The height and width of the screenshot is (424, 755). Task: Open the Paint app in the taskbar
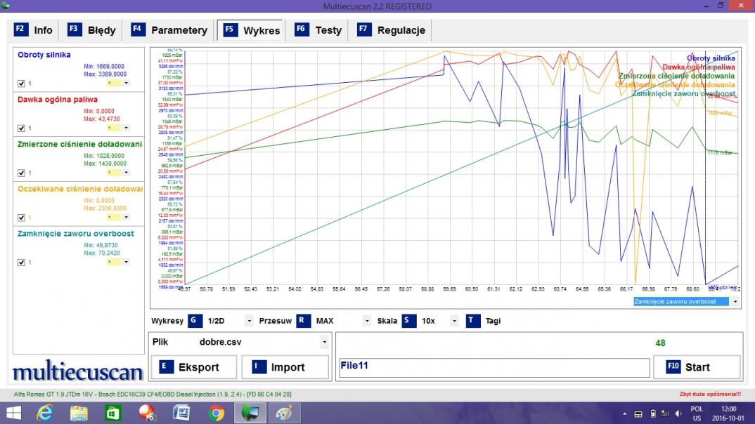[284, 413]
